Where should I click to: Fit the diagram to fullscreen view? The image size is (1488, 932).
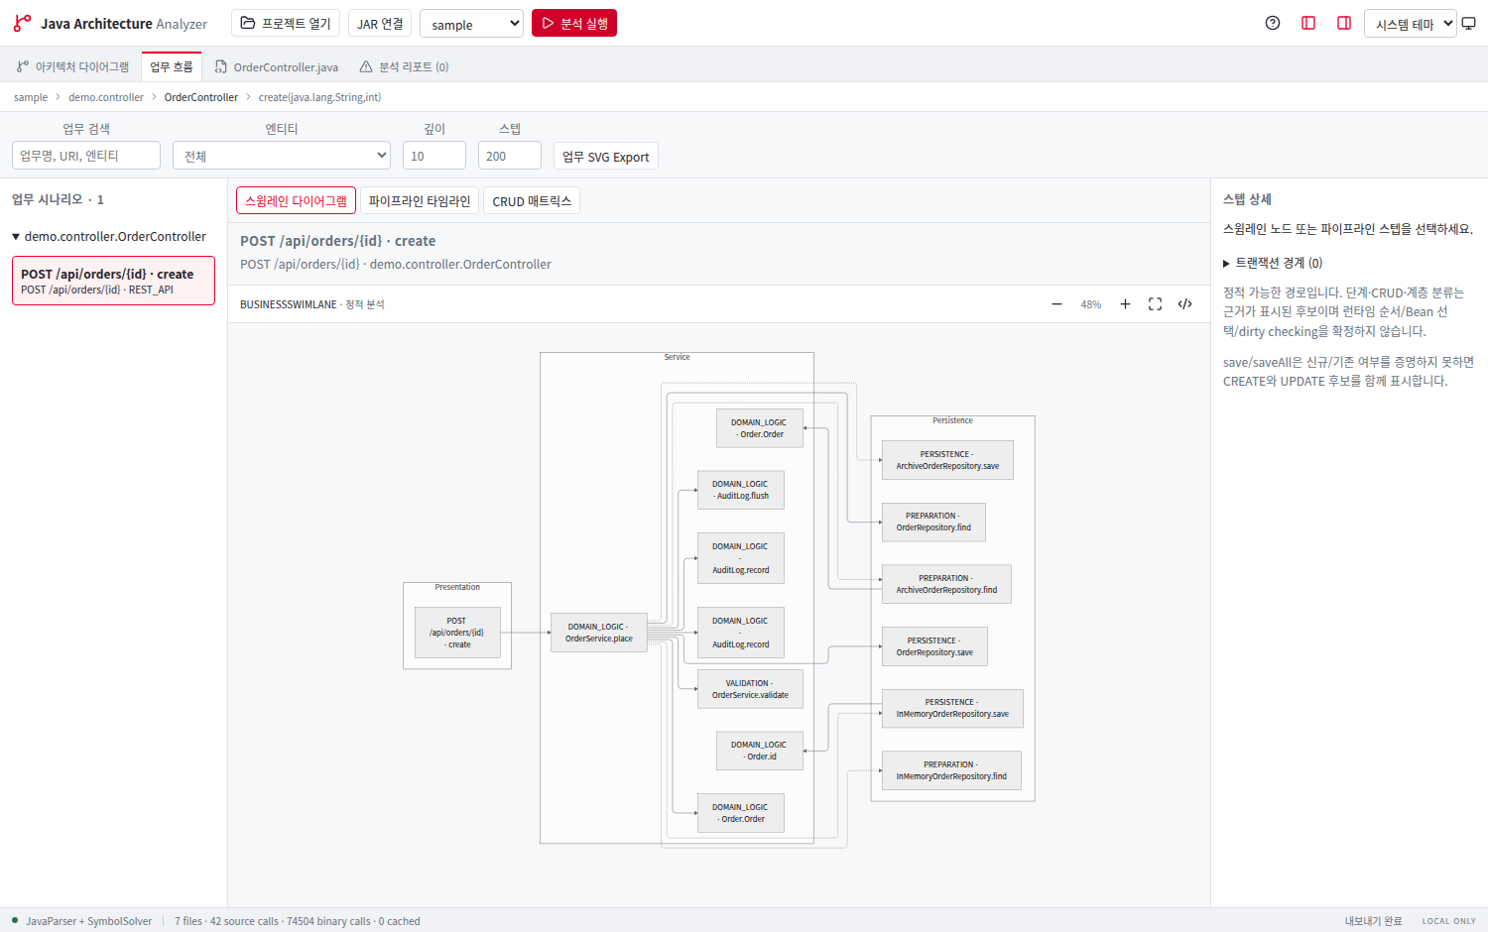1155,304
